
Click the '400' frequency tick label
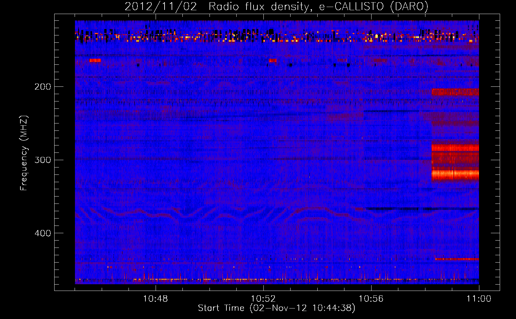tap(43, 233)
